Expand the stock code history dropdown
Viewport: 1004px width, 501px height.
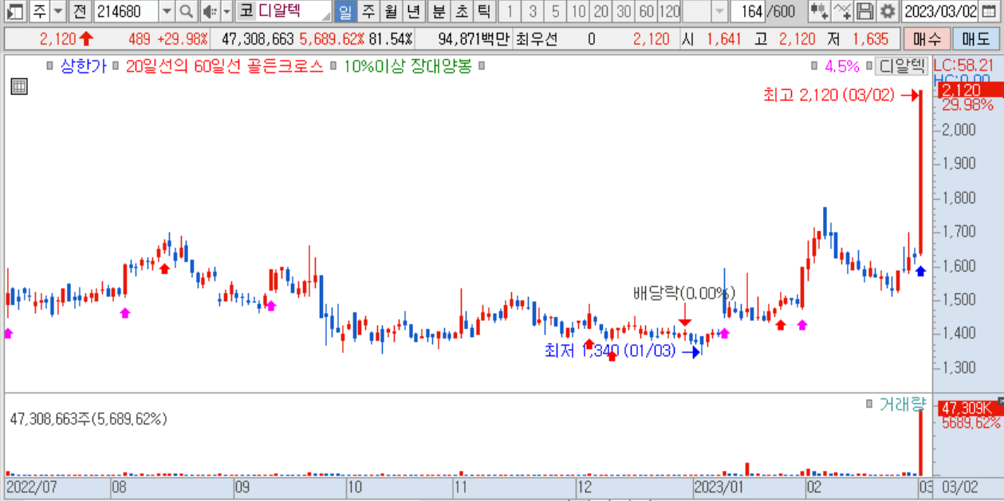pos(167,11)
